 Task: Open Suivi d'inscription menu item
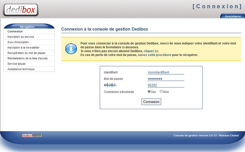(x=18, y=42)
